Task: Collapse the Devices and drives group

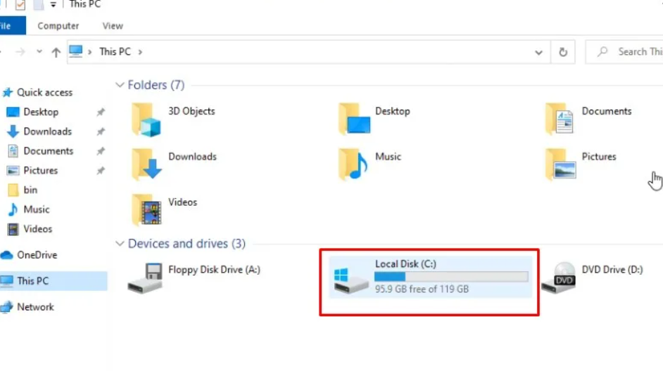Action: point(119,244)
